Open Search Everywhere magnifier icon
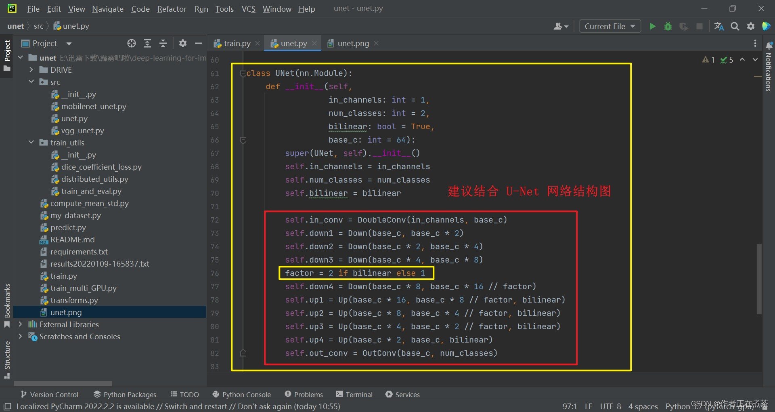 735,26
